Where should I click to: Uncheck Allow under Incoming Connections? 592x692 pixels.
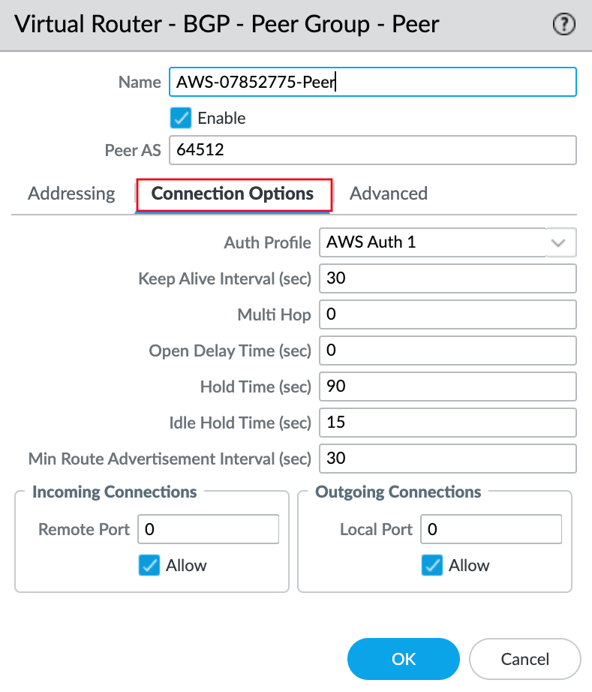[x=149, y=565]
